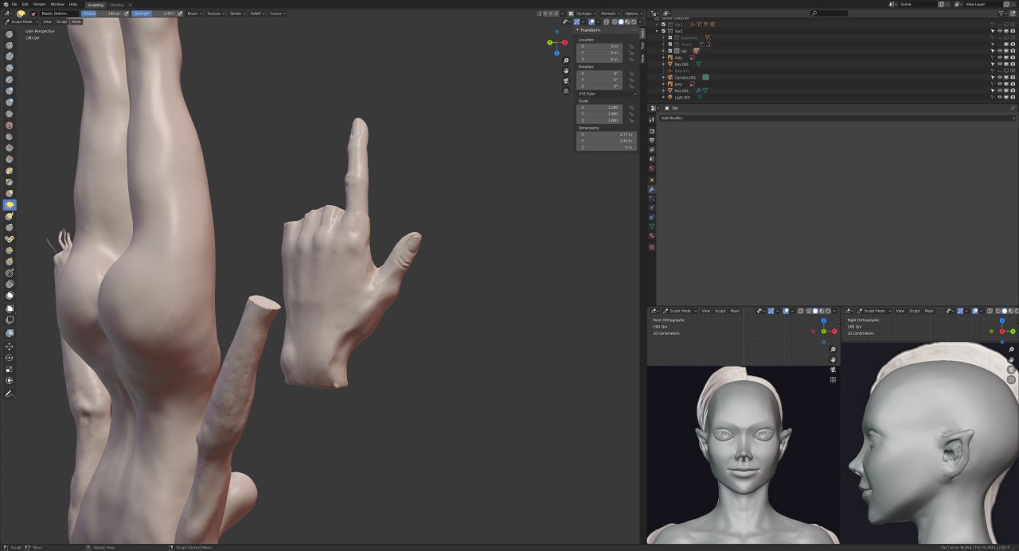Click the zoom magnifier in main viewport
The image size is (1019, 551).
click(566, 60)
